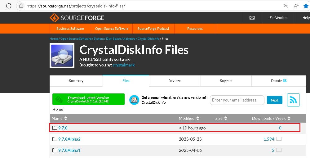This screenshot has height=158, width=310.
Task: Switch to the Summary tab
Action: tap(76, 81)
